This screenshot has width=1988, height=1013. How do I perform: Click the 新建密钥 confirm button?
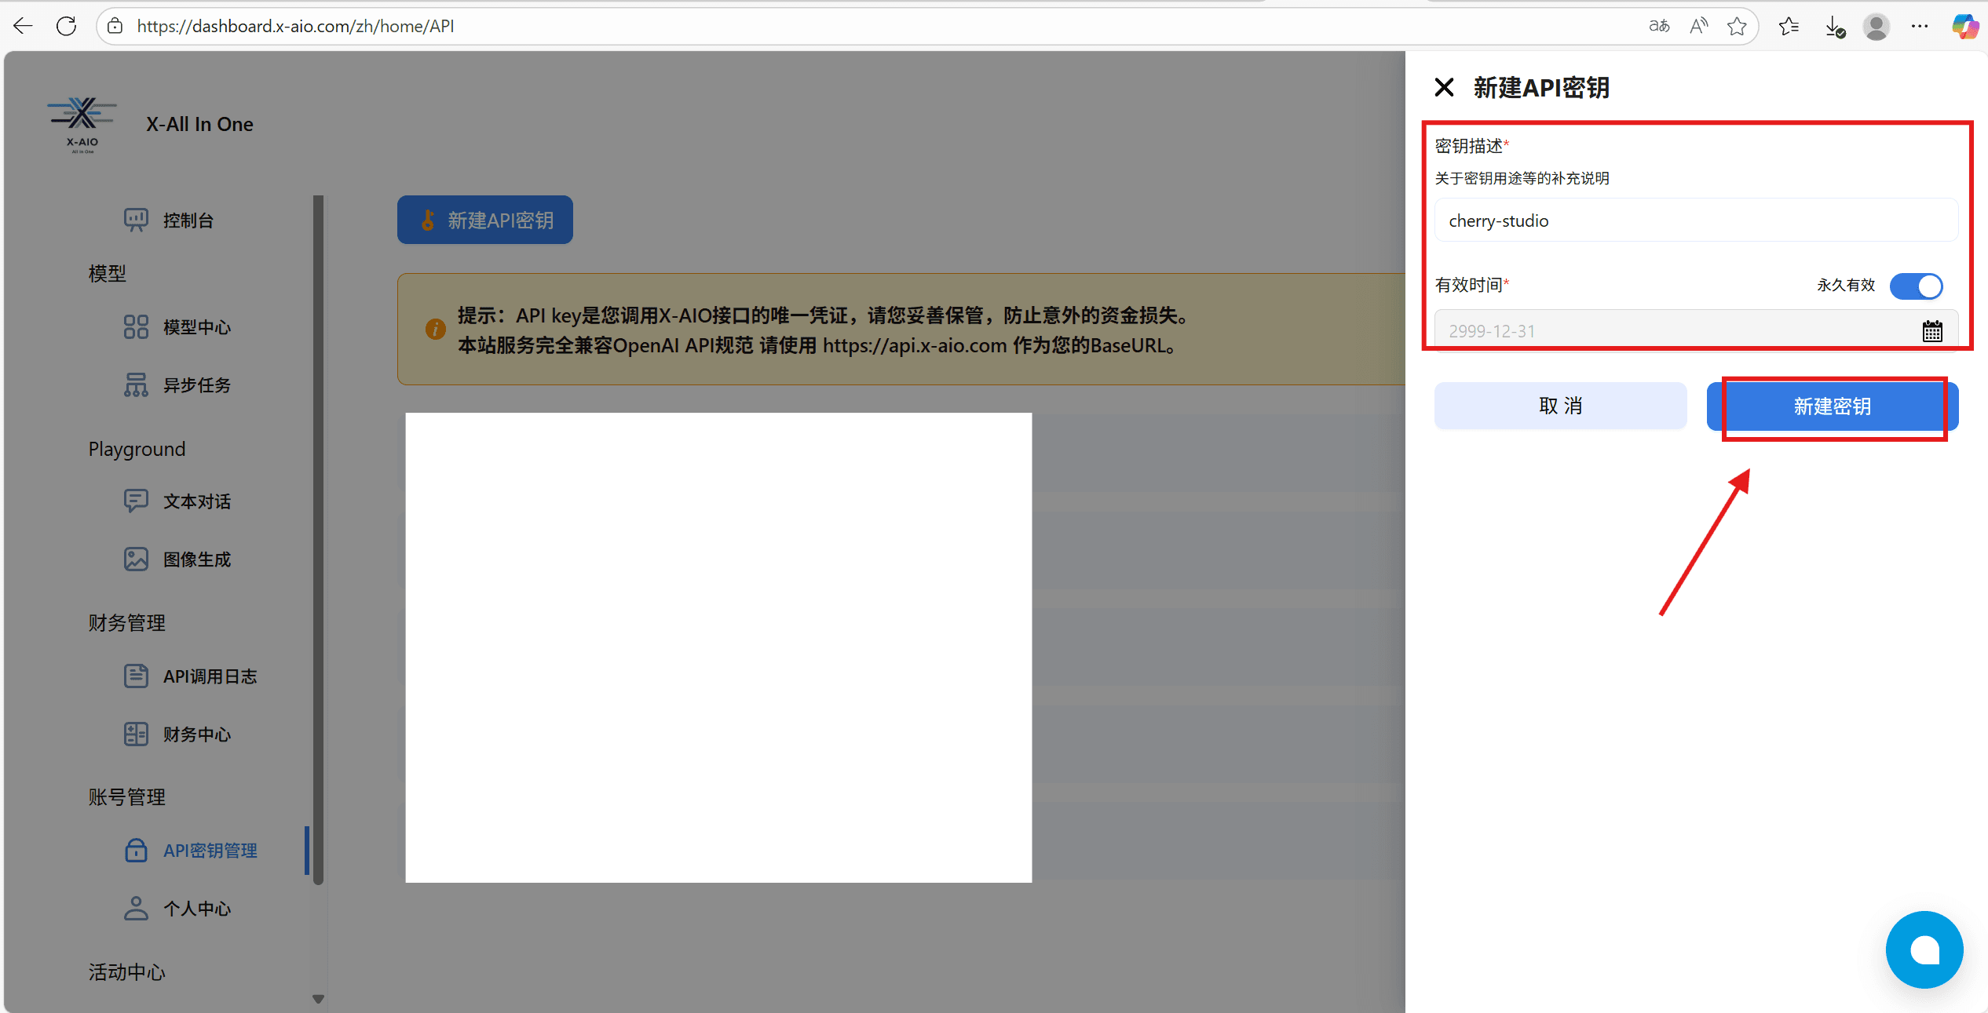pyautogui.click(x=1832, y=406)
